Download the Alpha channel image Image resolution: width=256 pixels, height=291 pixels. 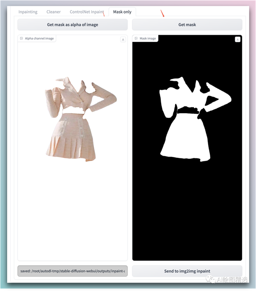pyautogui.click(x=123, y=39)
